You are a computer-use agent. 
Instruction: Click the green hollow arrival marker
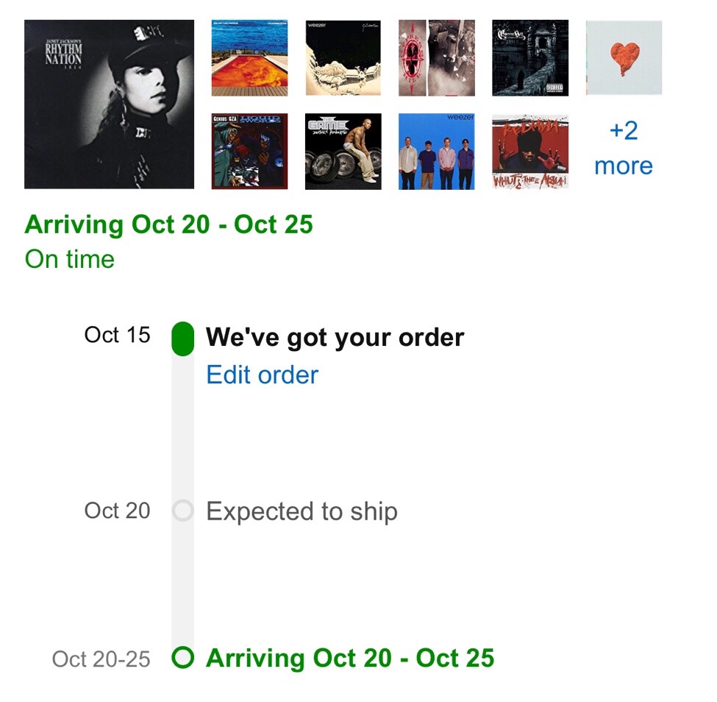click(x=182, y=658)
